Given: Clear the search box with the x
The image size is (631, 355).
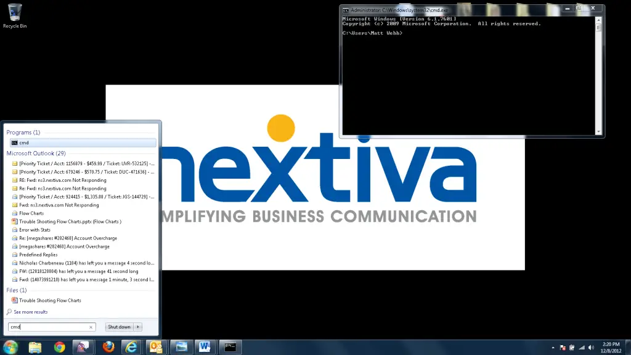Looking at the screenshot, I should (91, 327).
